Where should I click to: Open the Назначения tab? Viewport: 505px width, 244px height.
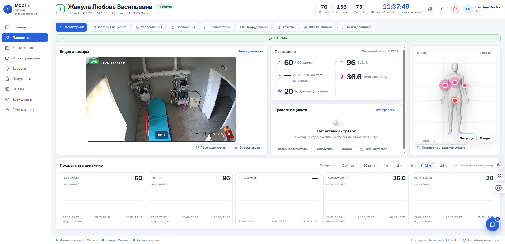tap(183, 27)
